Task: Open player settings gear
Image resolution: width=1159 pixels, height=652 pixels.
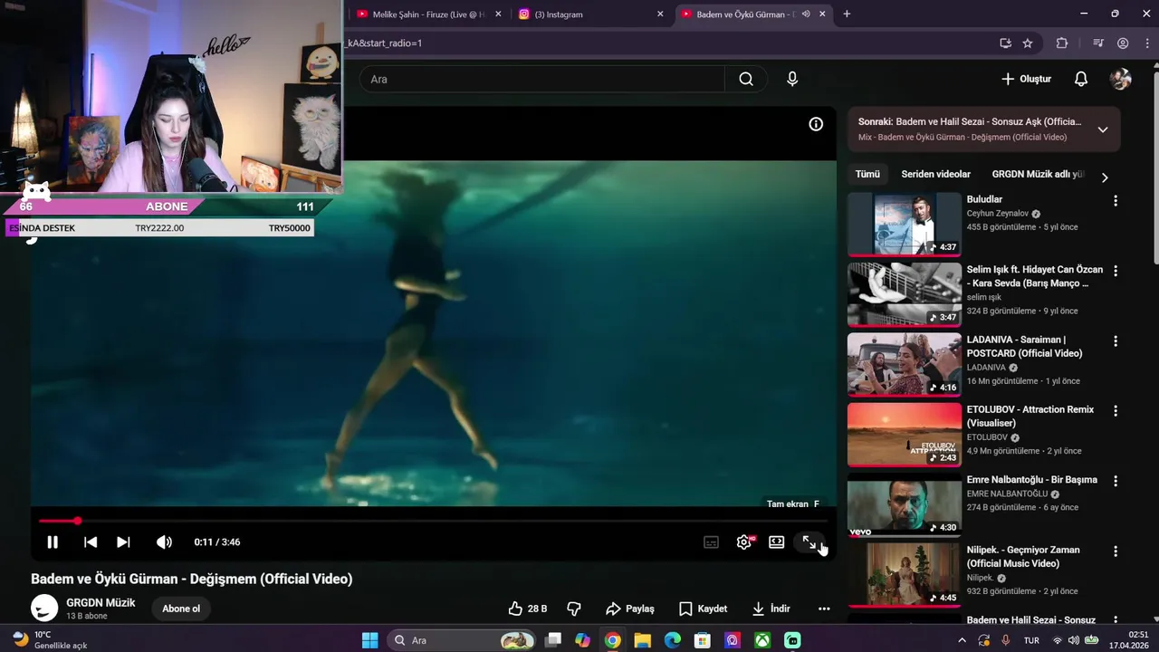Action: click(x=744, y=542)
